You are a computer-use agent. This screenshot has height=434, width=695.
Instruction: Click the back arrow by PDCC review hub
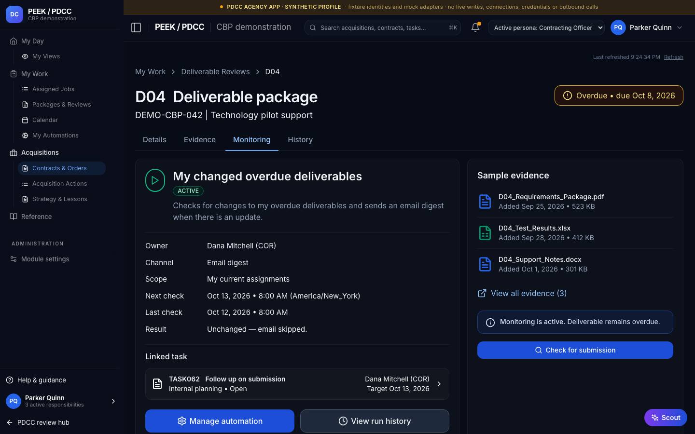[x=10, y=422]
